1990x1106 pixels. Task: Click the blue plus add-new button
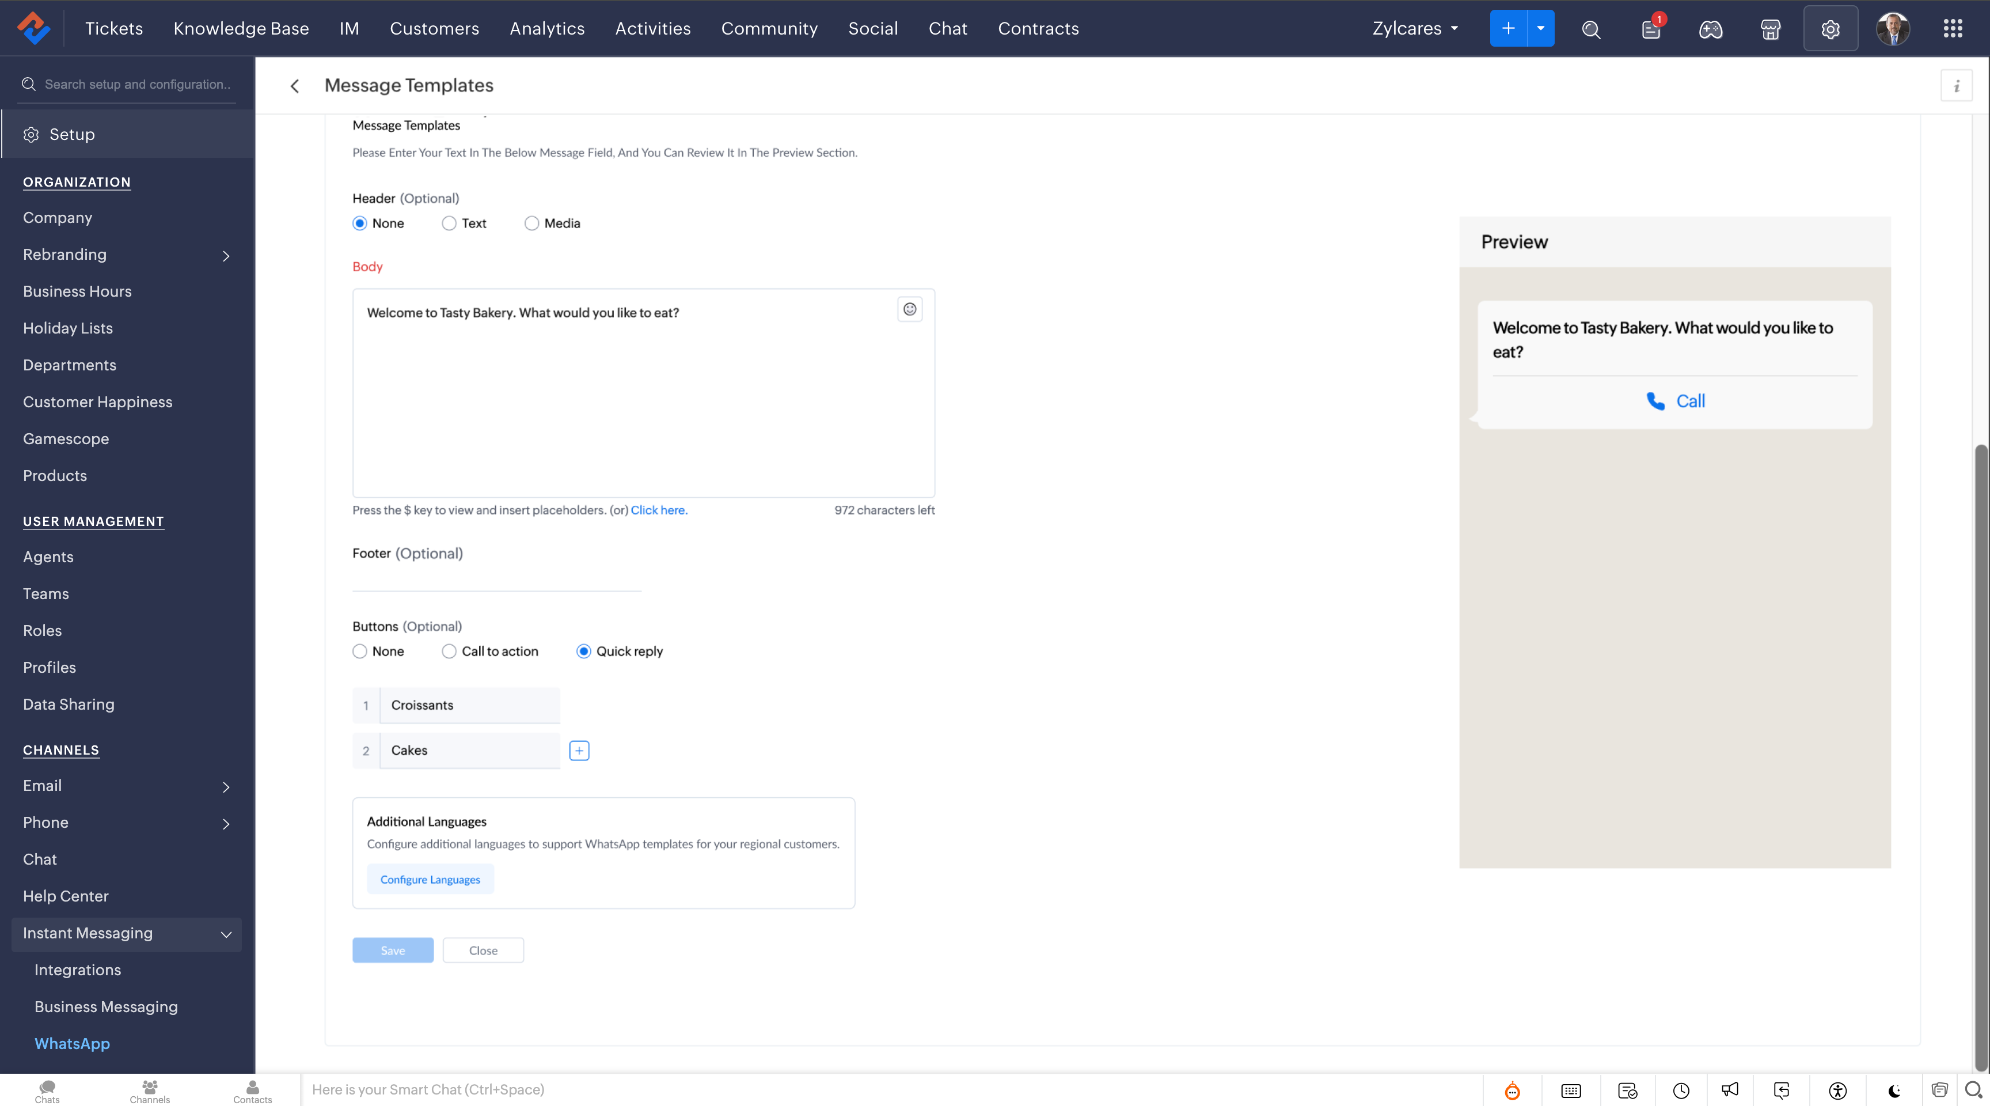[1508, 29]
